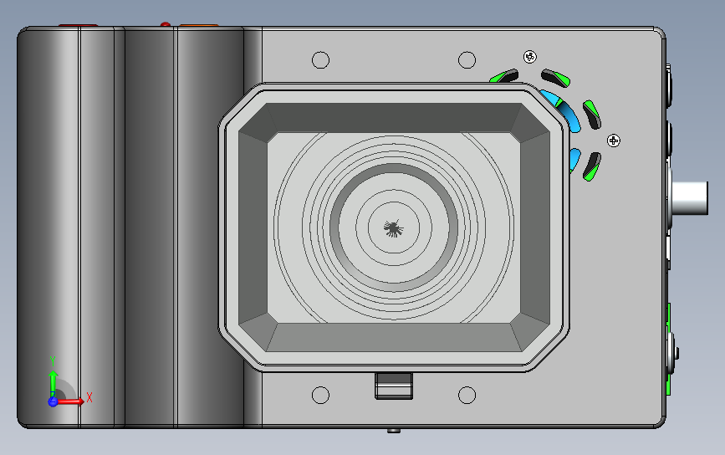Select the Phillips screw right of the dial
This screenshot has width=725, height=455.
click(x=614, y=141)
